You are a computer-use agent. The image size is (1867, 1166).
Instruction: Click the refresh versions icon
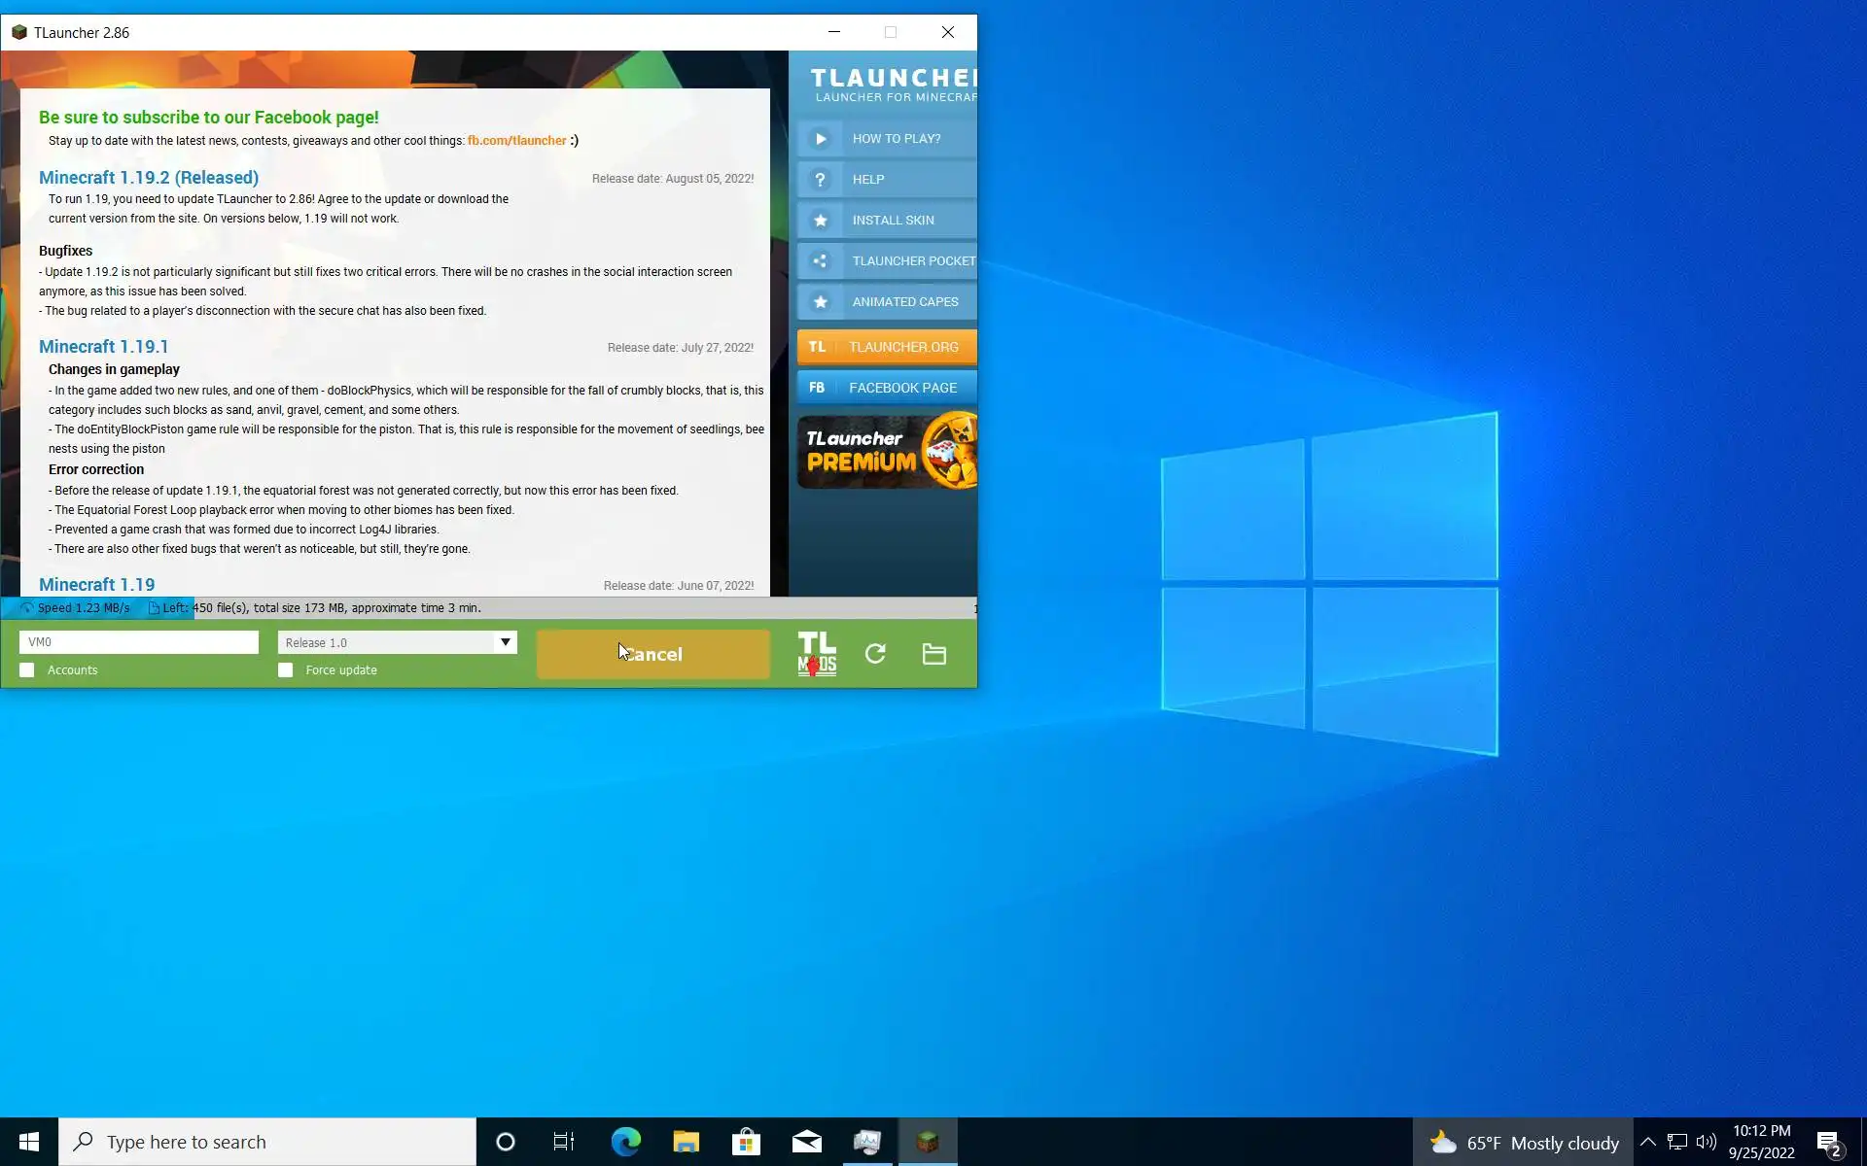(x=875, y=654)
